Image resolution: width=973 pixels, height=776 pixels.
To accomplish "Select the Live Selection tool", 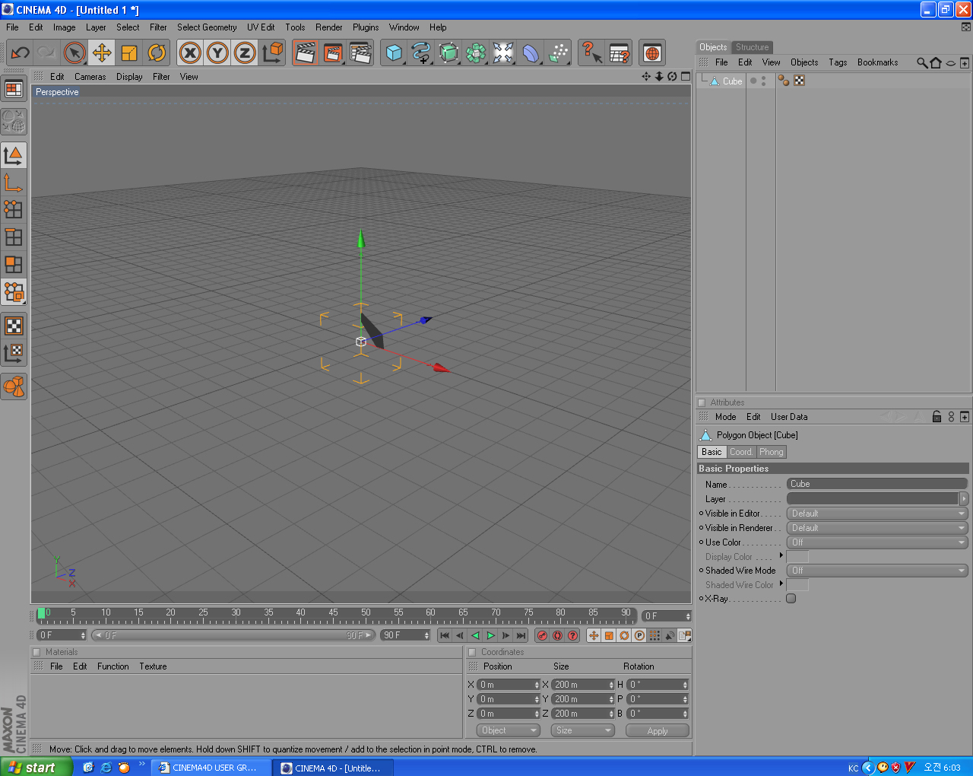I will 74,52.
